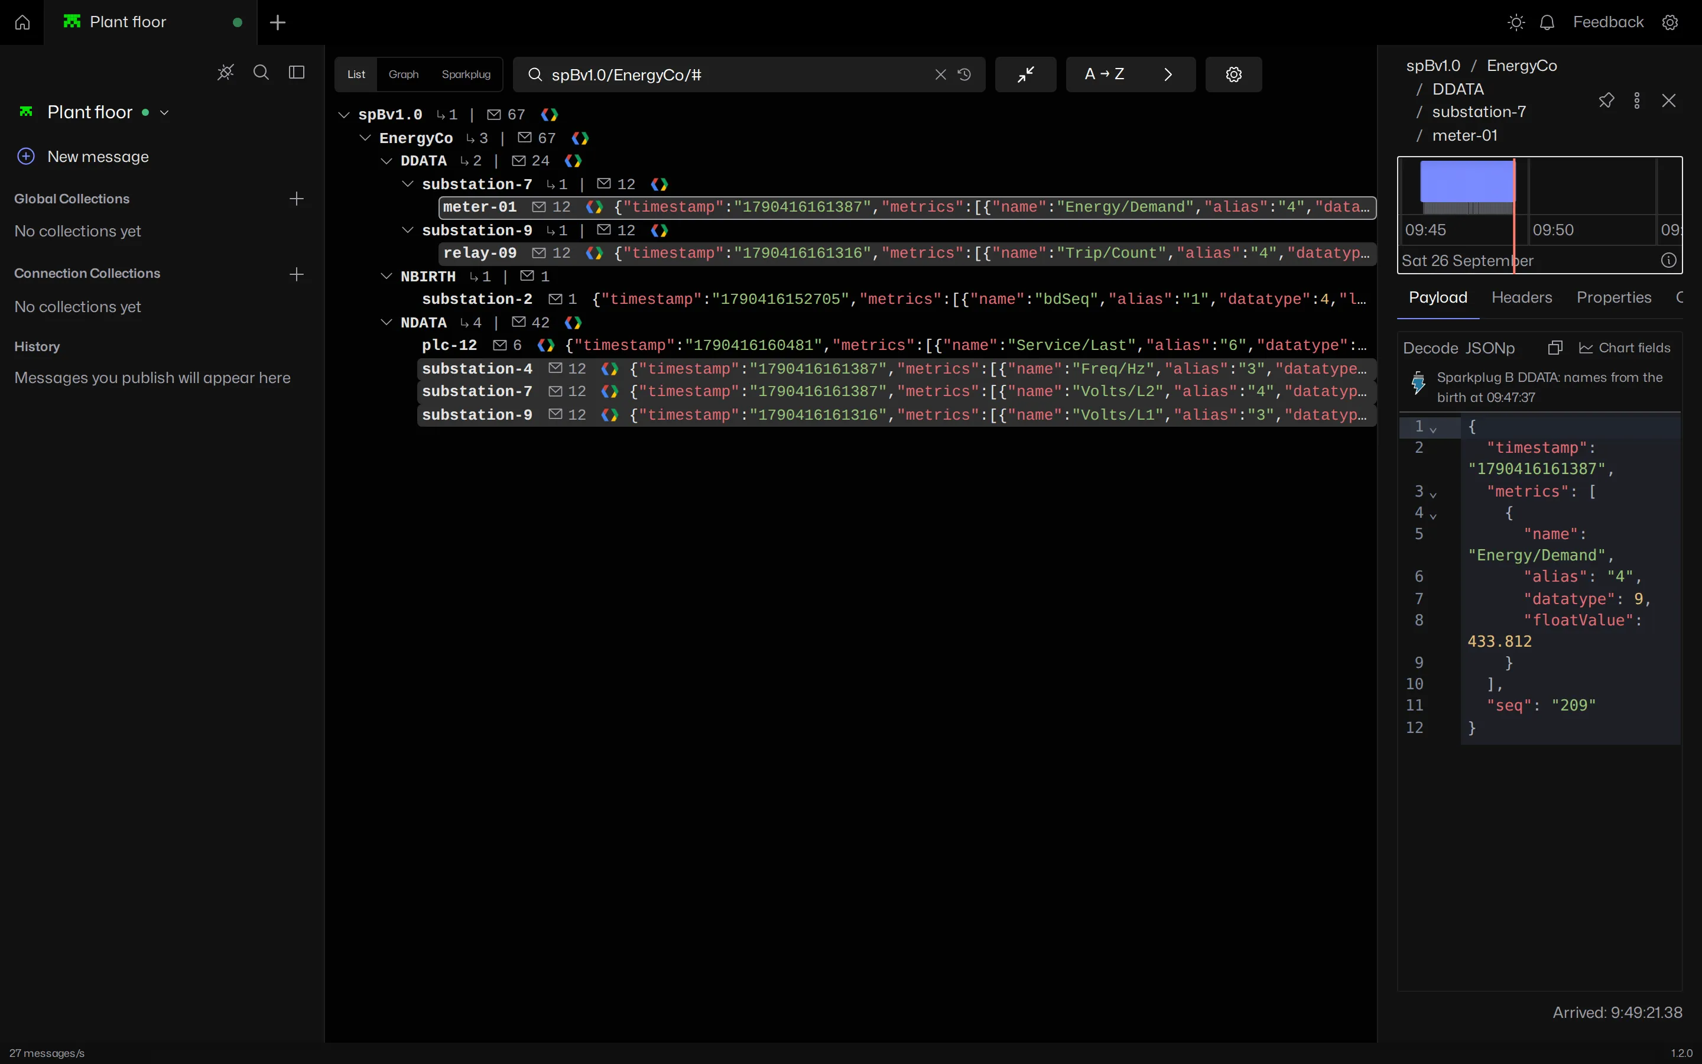Add a Global Collection

[x=297, y=199]
